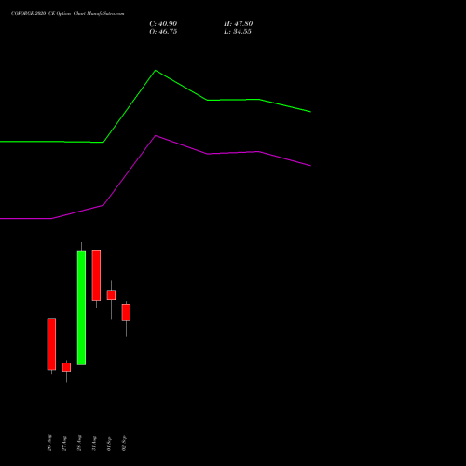This screenshot has width=466, height=466.
Task: Click the 01 Sep date label
Action: tap(109, 444)
